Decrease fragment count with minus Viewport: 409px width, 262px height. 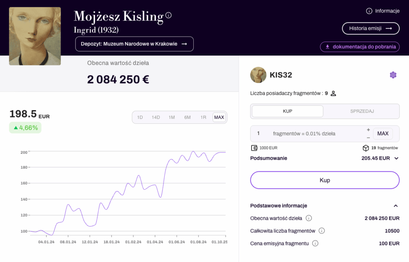368,137
